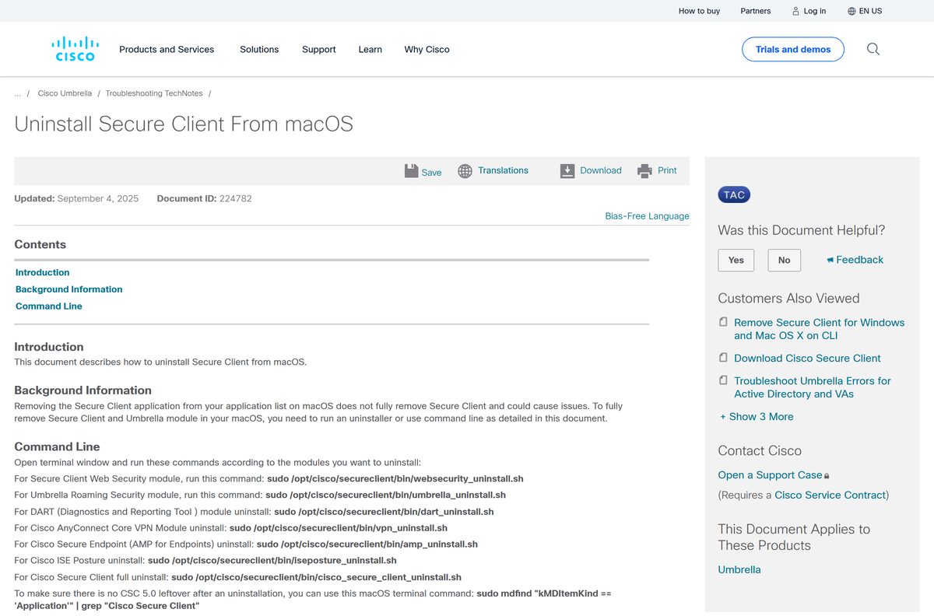Image resolution: width=934 pixels, height=616 pixels.
Task: Click document icon beside Troubleshoot Umbrella Errors
Action: click(723, 380)
